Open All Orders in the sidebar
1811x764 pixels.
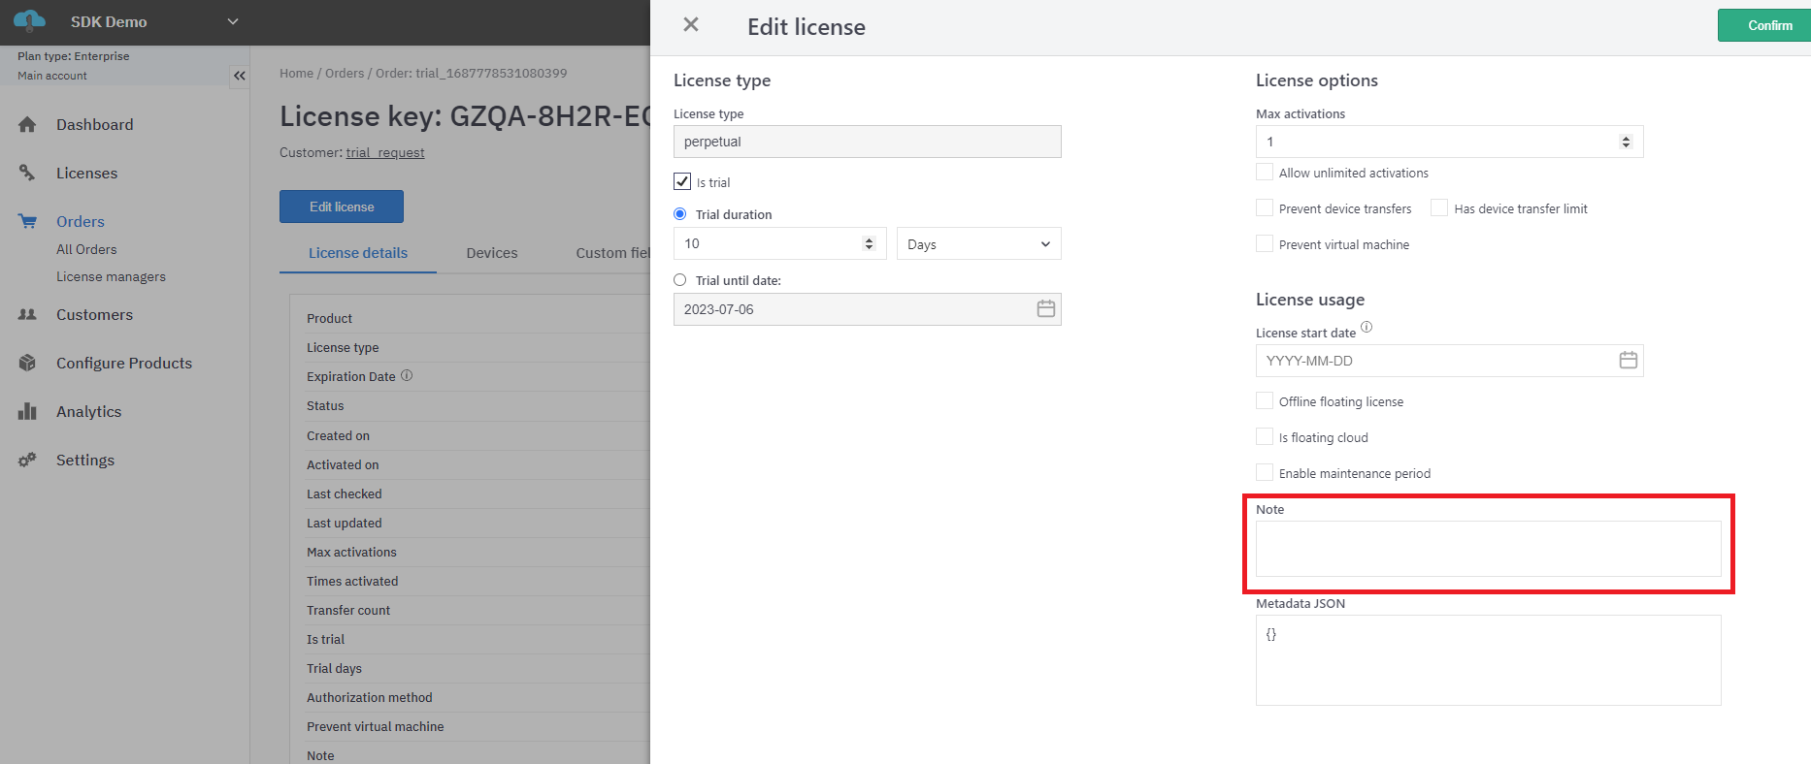(x=86, y=249)
